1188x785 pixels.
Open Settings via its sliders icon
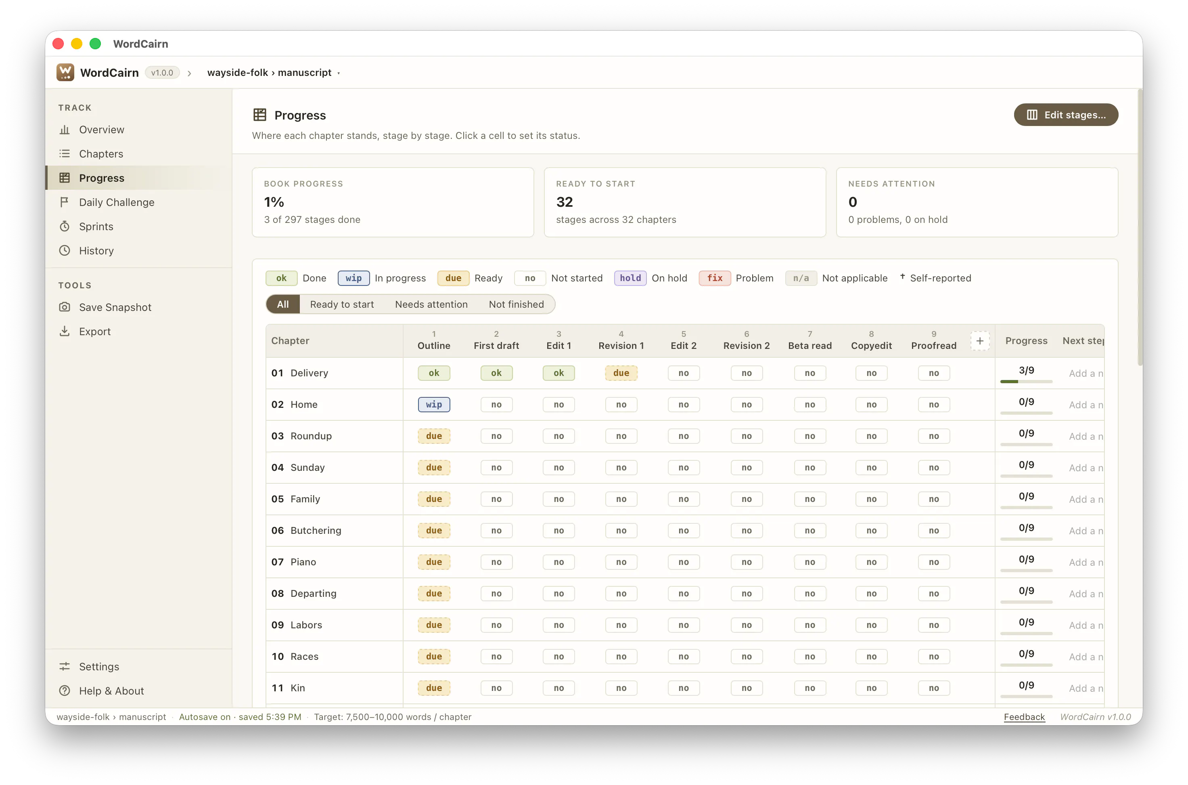[65, 666]
